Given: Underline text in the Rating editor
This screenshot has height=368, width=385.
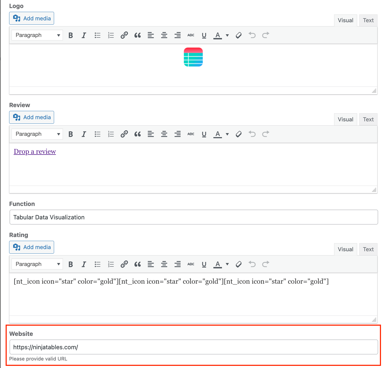Looking at the screenshot, I should 204,264.
